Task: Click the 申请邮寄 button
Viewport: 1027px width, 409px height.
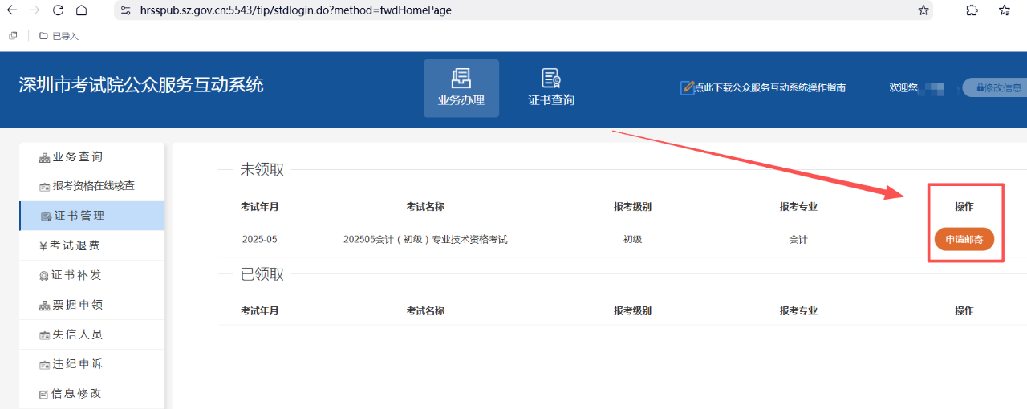Action: [964, 239]
